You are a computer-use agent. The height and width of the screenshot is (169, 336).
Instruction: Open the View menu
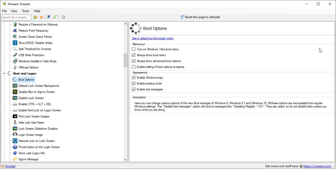(14, 11)
